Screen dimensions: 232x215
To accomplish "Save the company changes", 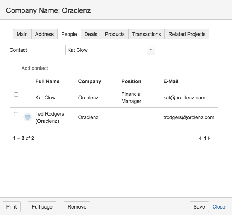I will [x=199, y=207].
